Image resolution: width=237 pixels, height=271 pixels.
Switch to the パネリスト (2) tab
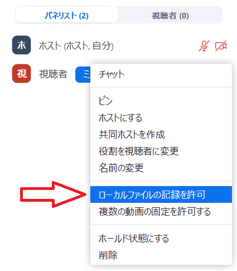coord(67,15)
